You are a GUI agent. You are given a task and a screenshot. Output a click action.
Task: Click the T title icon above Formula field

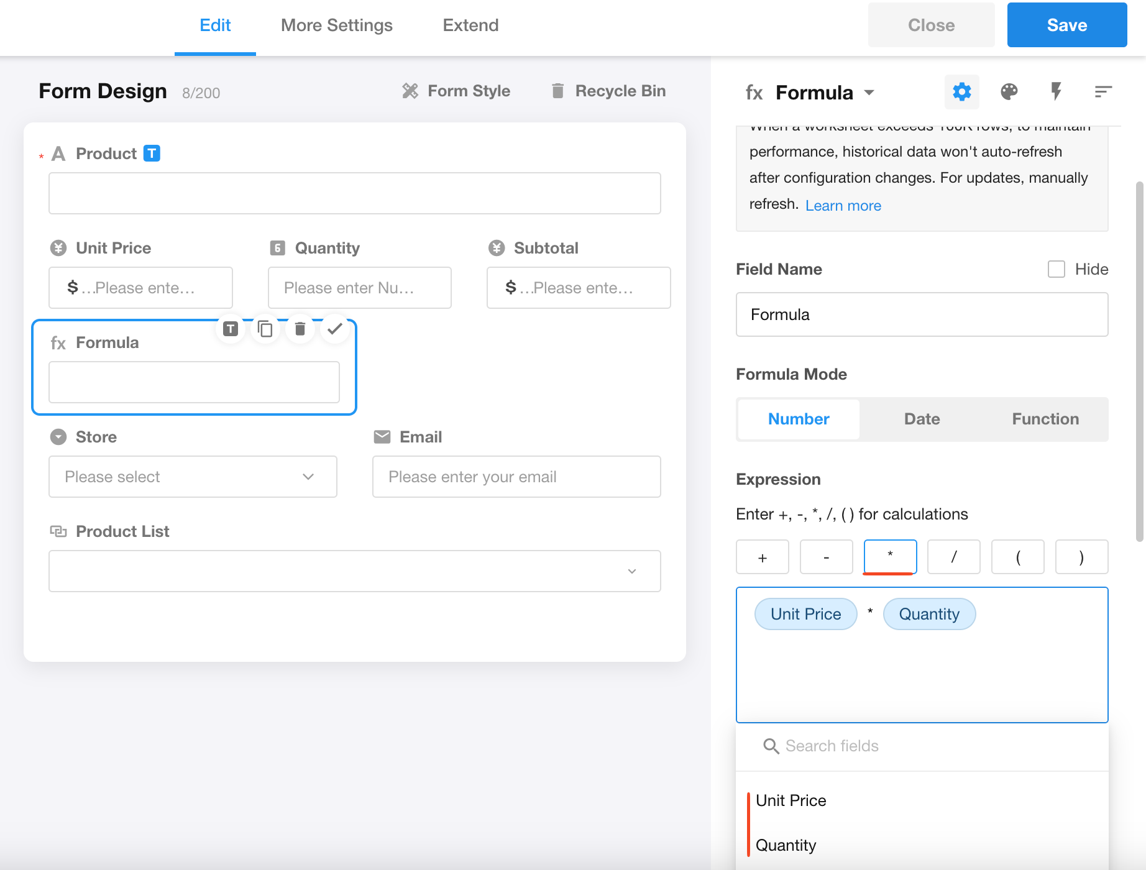pos(231,329)
